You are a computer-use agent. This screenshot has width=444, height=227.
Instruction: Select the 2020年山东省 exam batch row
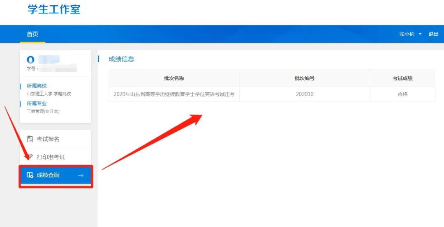(174, 94)
